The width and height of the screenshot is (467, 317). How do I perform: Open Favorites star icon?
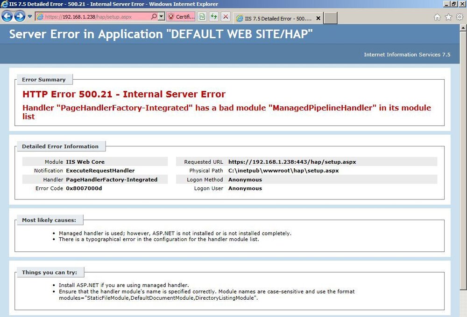coord(448,17)
